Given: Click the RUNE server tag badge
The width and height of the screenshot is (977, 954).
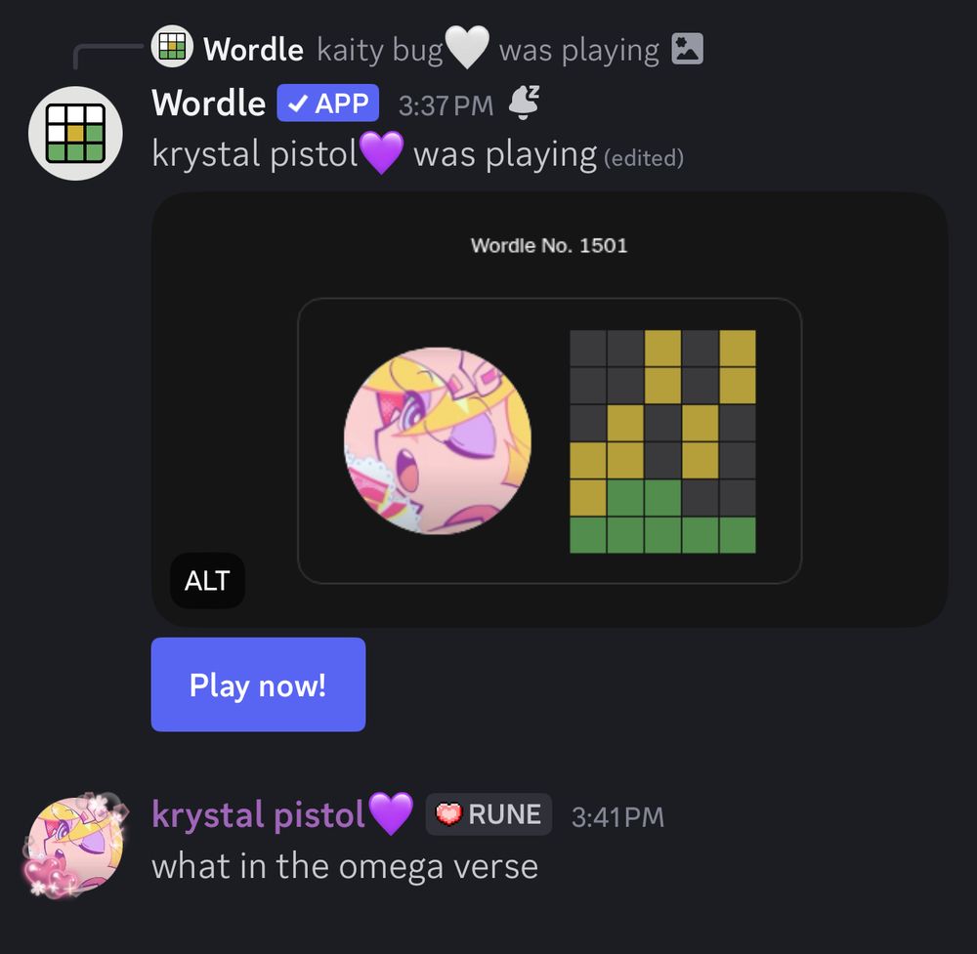Looking at the screenshot, I should pos(488,814).
